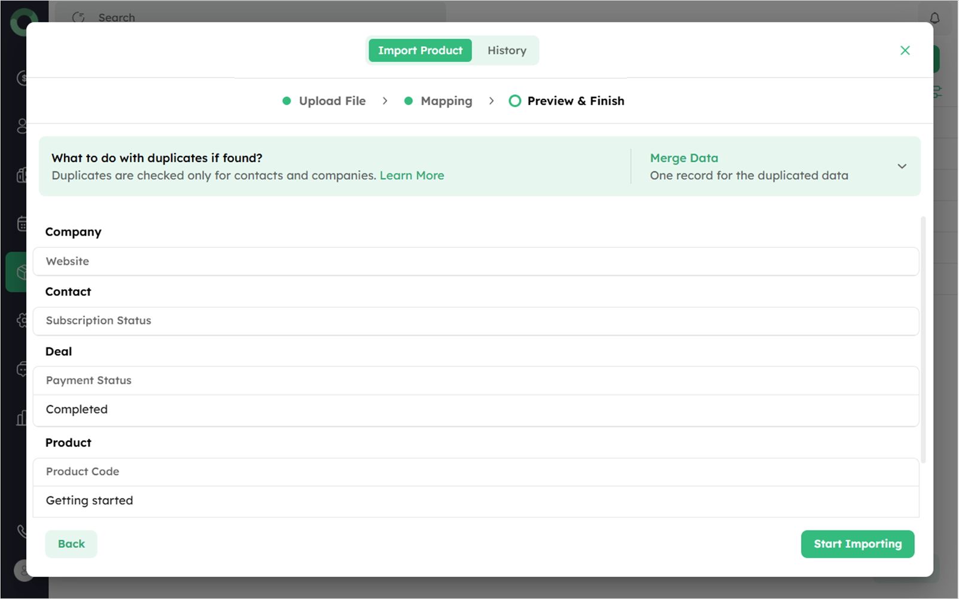Select the Import Product tab
Image resolution: width=959 pixels, height=599 pixels.
(420, 51)
